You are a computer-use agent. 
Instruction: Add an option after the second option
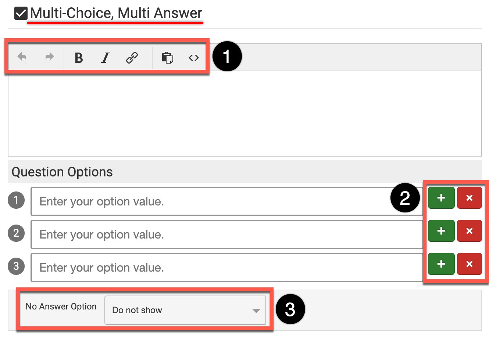[x=441, y=231]
